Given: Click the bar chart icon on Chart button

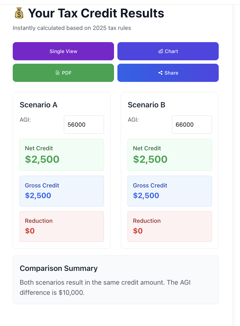Looking at the screenshot, I should (161, 51).
